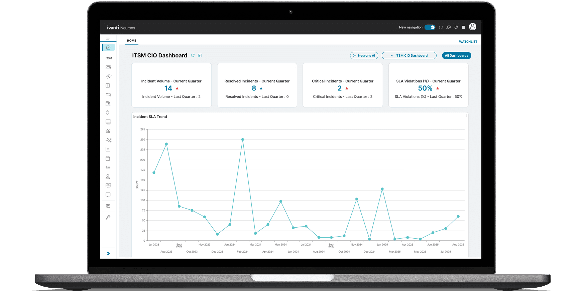Screen dimensions: 585x292
Task: Click the dashboard layout icon beside title
Action: 200,55
